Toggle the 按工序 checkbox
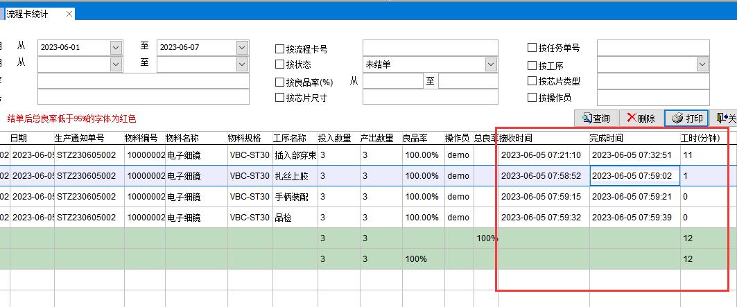 pyautogui.click(x=532, y=65)
